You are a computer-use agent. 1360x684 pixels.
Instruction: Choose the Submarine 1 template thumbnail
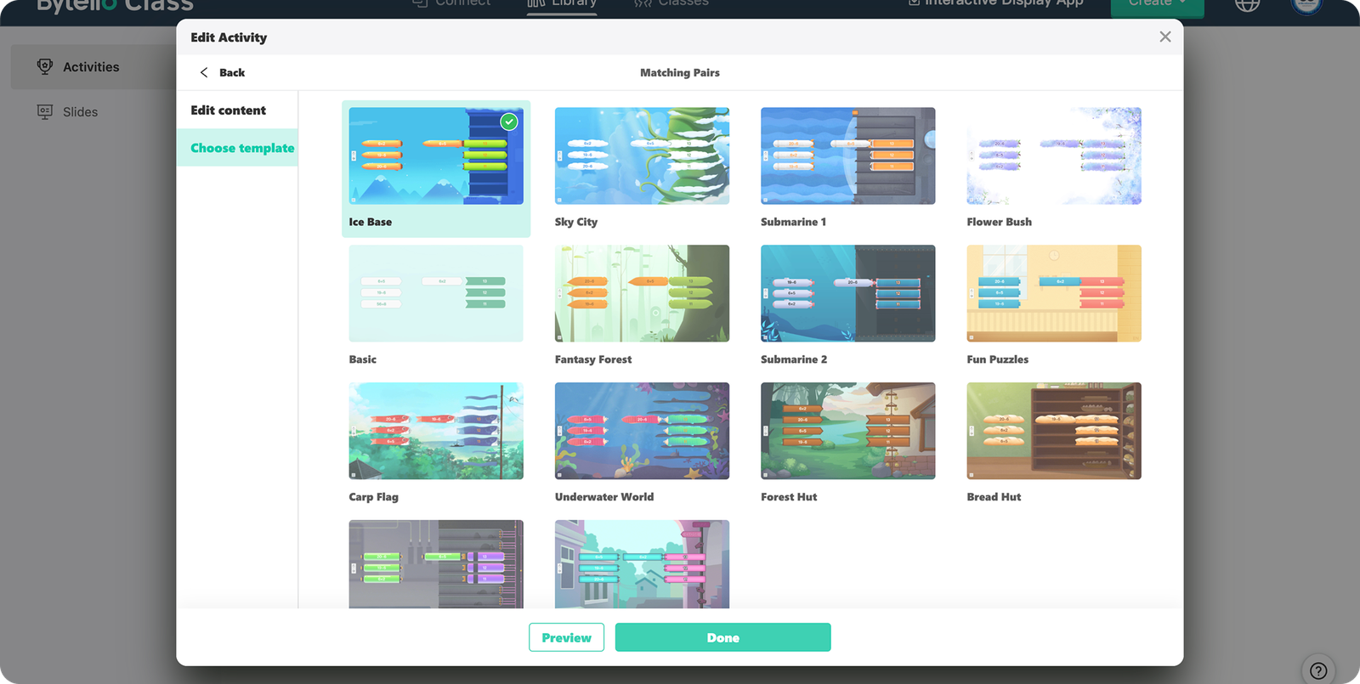pos(847,156)
